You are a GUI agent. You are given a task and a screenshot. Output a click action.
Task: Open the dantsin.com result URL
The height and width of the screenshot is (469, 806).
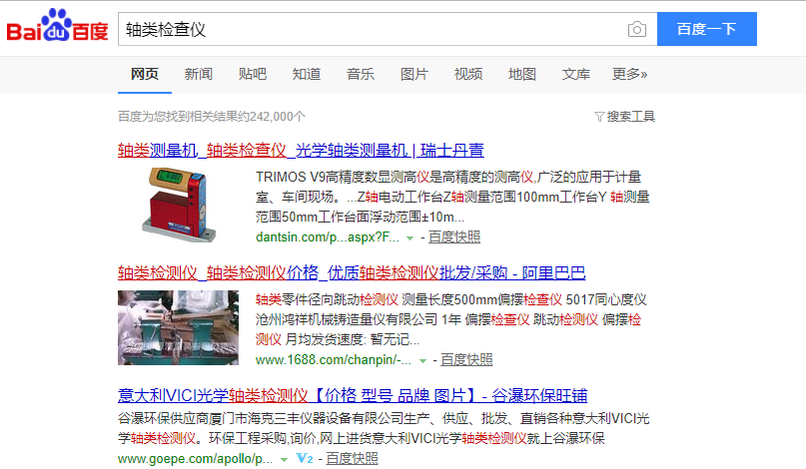[328, 237]
